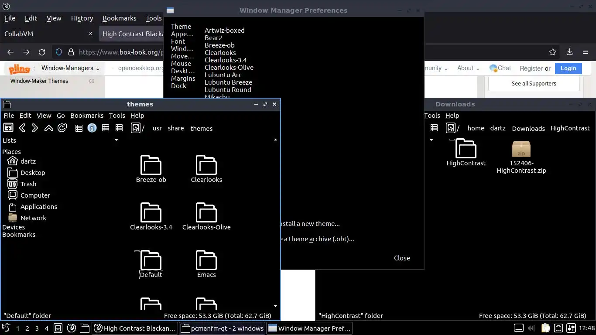Open clipboard icon in system tray
Viewport: 596px width, 335px height.
click(x=545, y=328)
